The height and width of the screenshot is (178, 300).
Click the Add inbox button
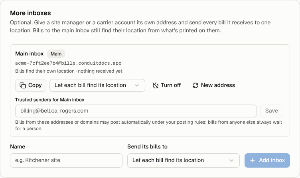click(x=267, y=160)
